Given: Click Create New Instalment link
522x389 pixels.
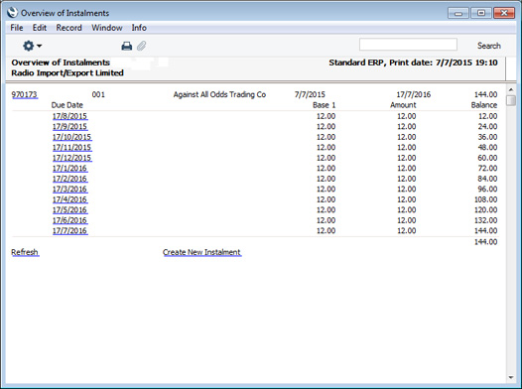Looking at the screenshot, I should click(201, 252).
